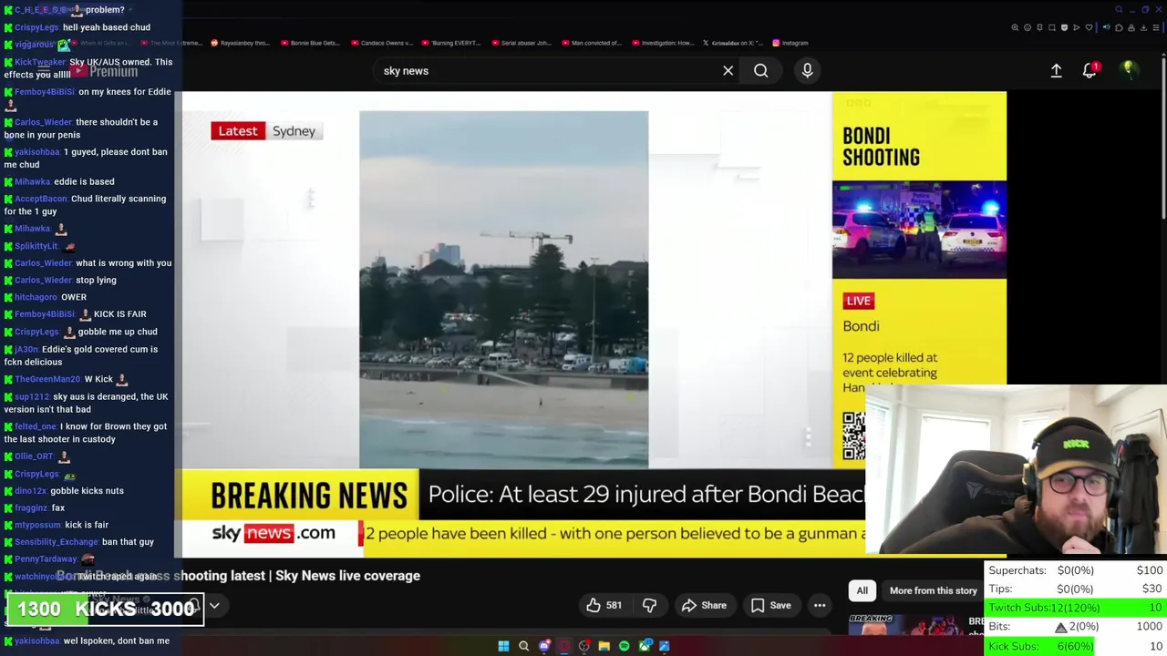Open Windows taskbar search
The height and width of the screenshot is (656, 1167).
click(523, 646)
